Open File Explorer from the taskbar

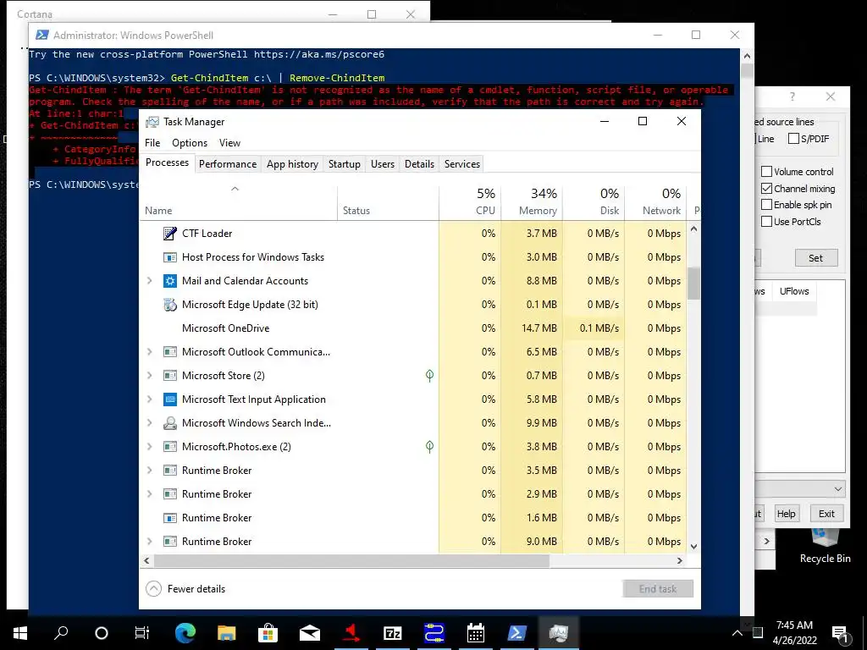(x=226, y=633)
